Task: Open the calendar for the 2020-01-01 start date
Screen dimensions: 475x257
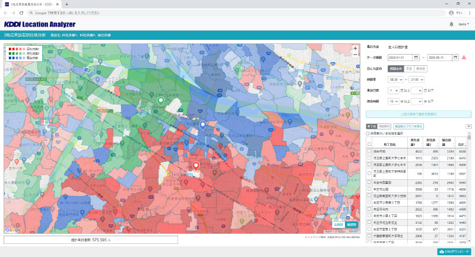Action: click(x=416, y=58)
